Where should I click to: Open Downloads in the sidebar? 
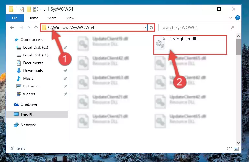pyautogui.click(x=33, y=71)
